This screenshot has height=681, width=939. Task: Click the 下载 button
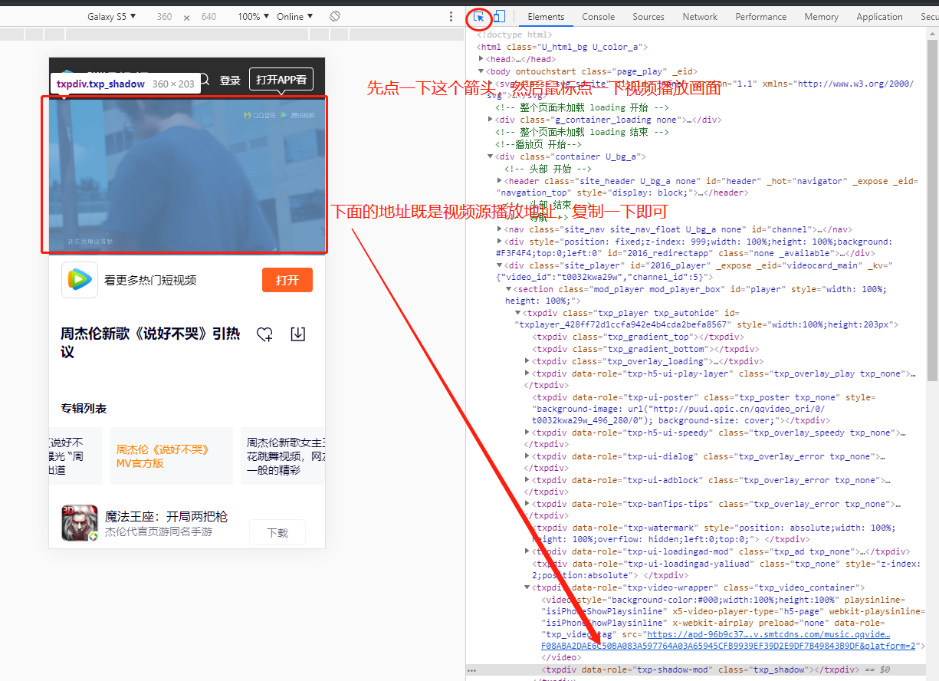click(277, 532)
